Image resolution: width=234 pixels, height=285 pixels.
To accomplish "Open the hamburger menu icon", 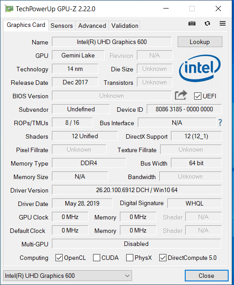I will (x=222, y=23).
